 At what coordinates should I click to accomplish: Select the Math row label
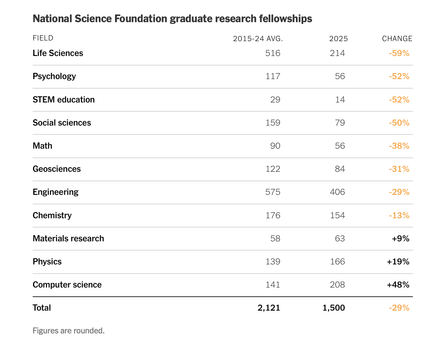(x=42, y=146)
